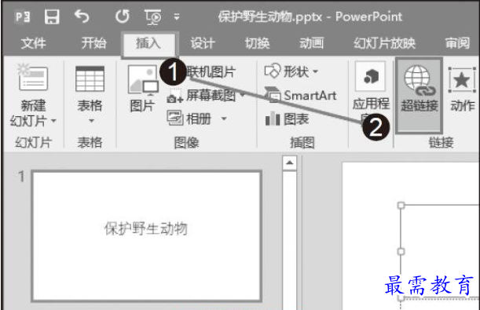Switch to the 开始 tab
The width and height of the screenshot is (480, 310).
(93, 43)
